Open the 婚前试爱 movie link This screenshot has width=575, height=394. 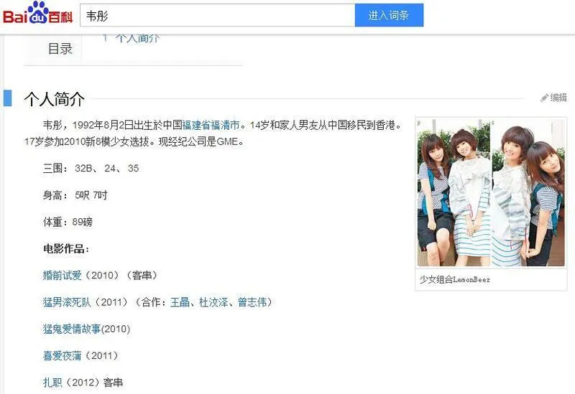point(63,276)
